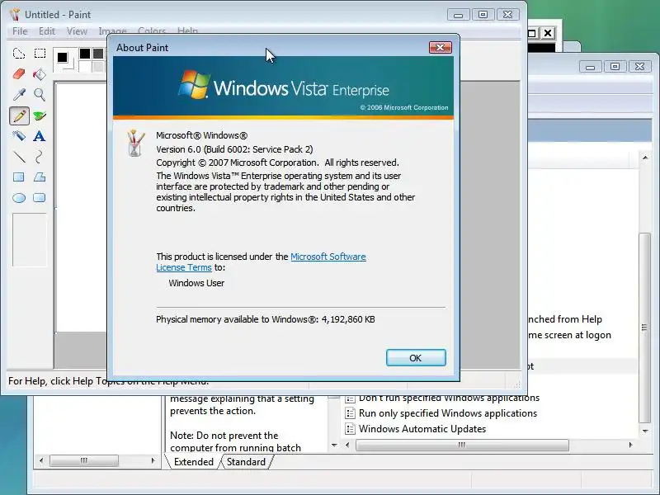Click right arrow of tree pane horizontal scrollbar
The width and height of the screenshot is (660, 495).
coord(153,460)
